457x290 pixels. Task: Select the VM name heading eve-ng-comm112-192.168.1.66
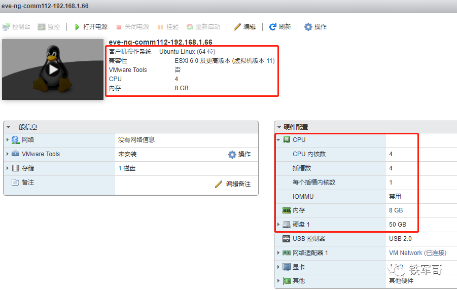pyautogui.click(x=161, y=42)
